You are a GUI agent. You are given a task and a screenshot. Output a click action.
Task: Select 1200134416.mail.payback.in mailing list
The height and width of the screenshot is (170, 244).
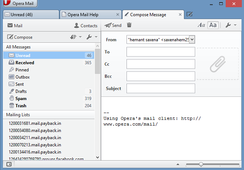click(x=35, y=152)
